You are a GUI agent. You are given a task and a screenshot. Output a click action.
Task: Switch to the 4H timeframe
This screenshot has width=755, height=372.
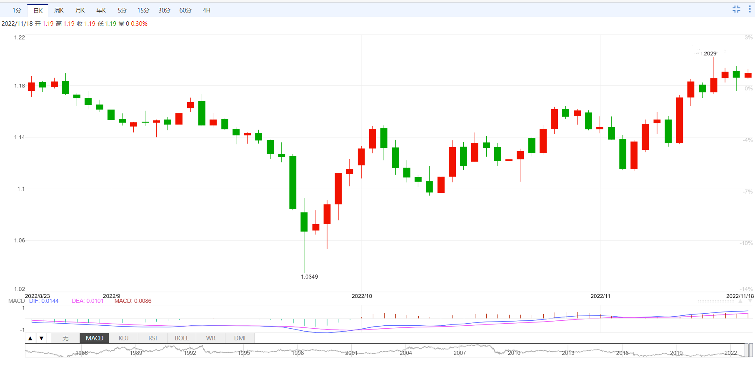tap(206, 10)
